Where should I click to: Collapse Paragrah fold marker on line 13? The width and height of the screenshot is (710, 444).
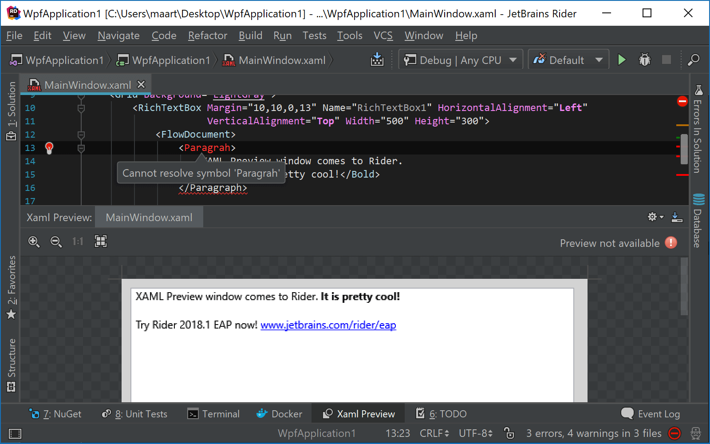(x=81, y=148)
